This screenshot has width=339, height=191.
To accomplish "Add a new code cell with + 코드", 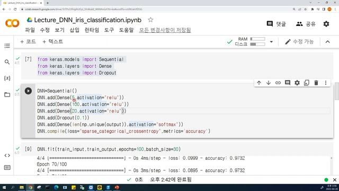I will 28,41.
